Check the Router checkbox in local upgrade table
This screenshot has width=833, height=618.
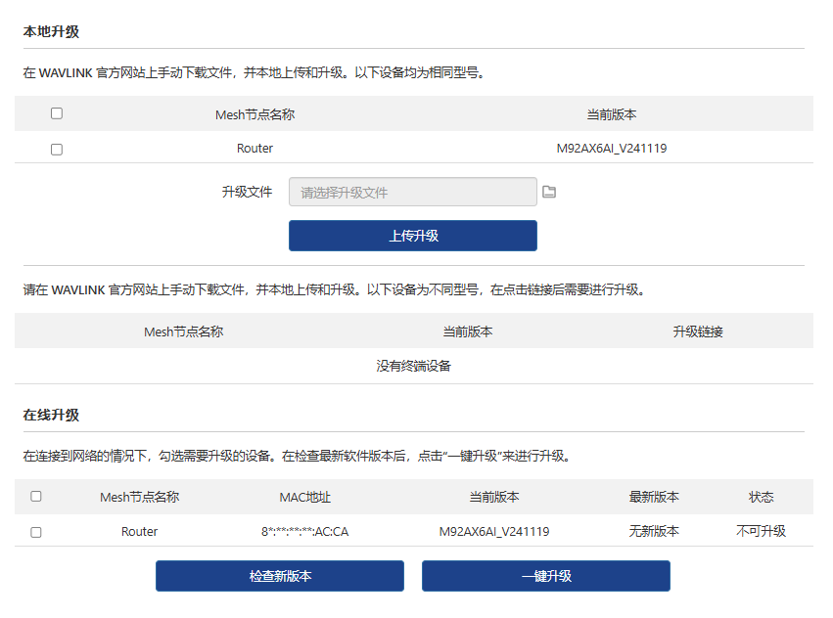57,150
